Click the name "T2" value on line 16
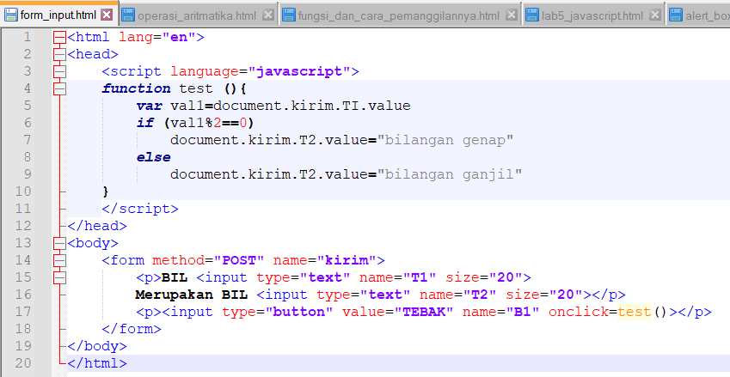730x377 pixels. click(480, 295)
